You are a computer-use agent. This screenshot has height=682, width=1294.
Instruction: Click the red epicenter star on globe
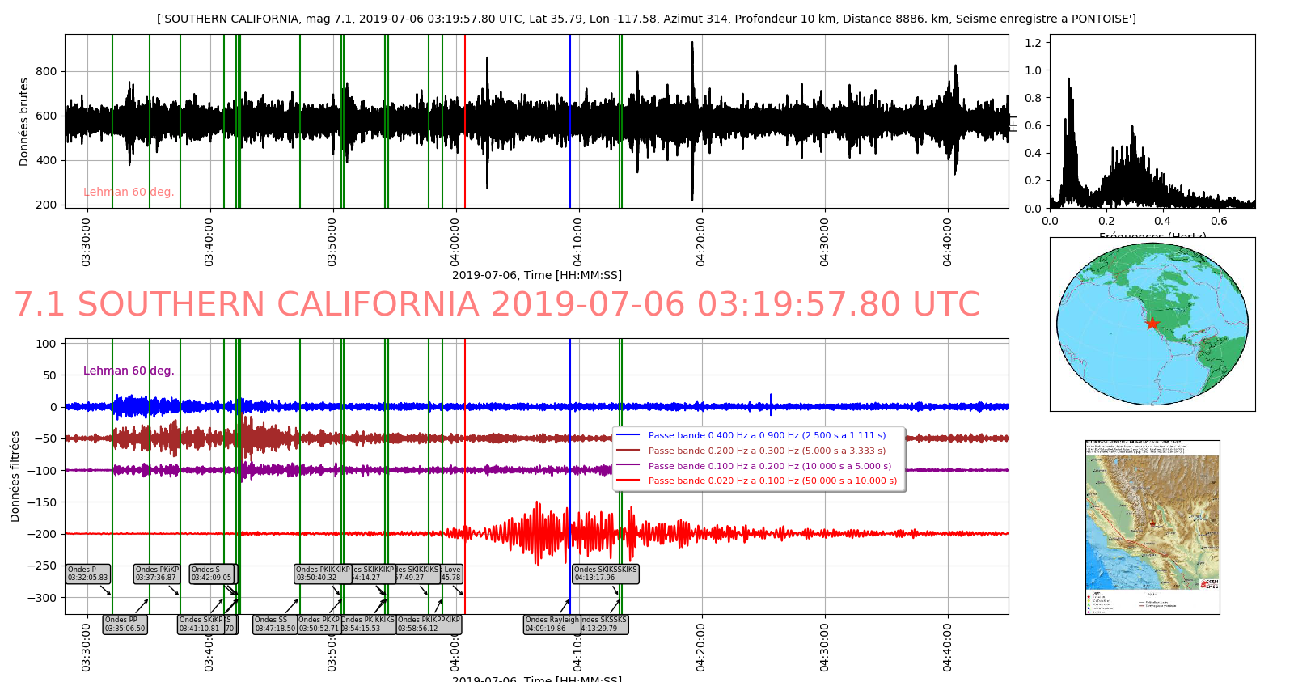(x=1152, y=324)
